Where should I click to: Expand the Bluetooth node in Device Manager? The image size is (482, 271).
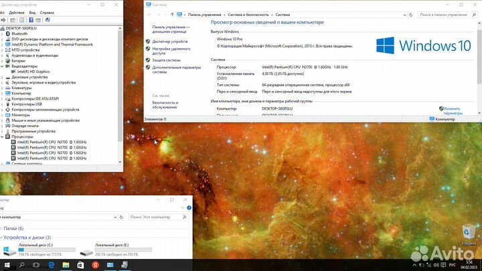coord(2,34)
